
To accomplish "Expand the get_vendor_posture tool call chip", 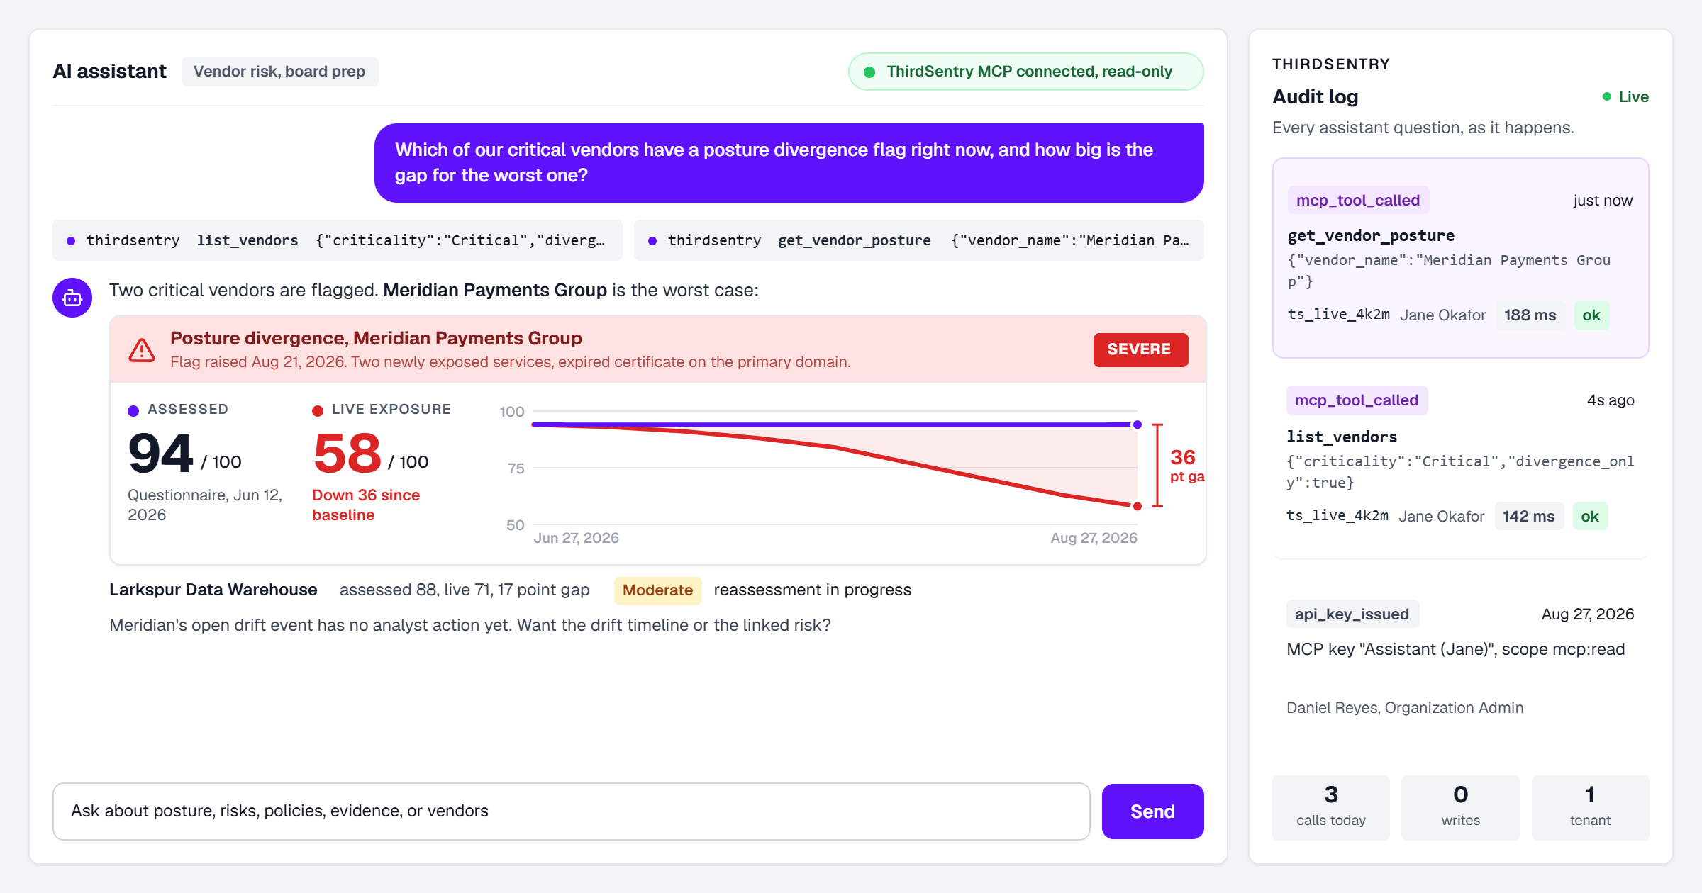I will [x=919, y=240].
